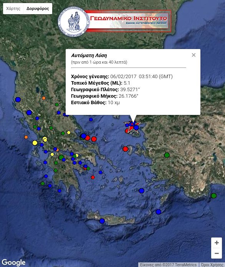Select the large yellow marker near Lefkada

[35, 143]
